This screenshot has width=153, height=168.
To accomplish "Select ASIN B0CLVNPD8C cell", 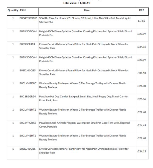I will click(28, 83).
